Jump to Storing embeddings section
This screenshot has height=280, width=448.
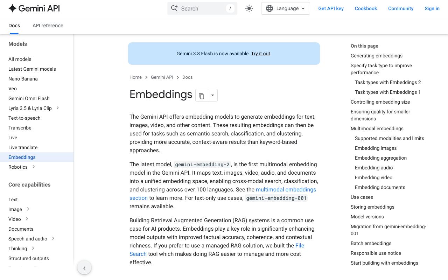[x=372, y=207]
